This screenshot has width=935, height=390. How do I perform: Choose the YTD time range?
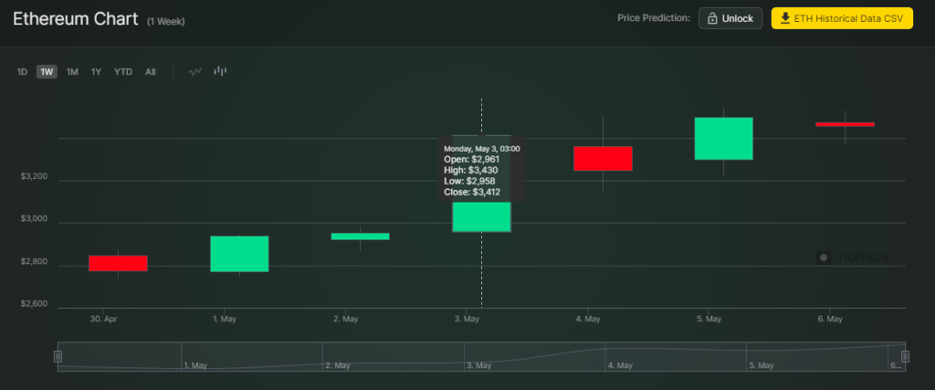click(x=123, y=72)
